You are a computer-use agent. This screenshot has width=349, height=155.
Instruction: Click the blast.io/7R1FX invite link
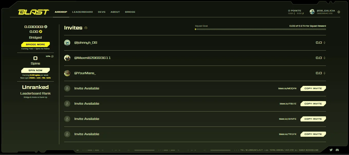288,134
